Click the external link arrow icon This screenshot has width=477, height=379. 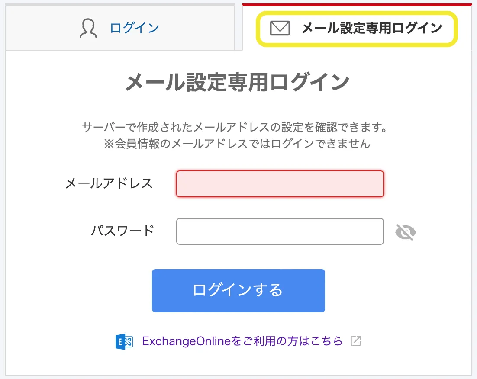(x=356, y=341)
